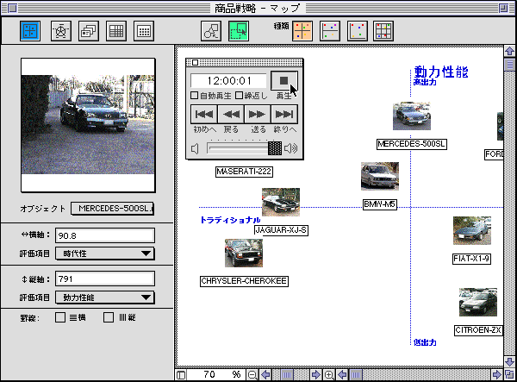Click the left arrow after zoom in icon
The width and height of the screenshot is (517, 382).
343,375
